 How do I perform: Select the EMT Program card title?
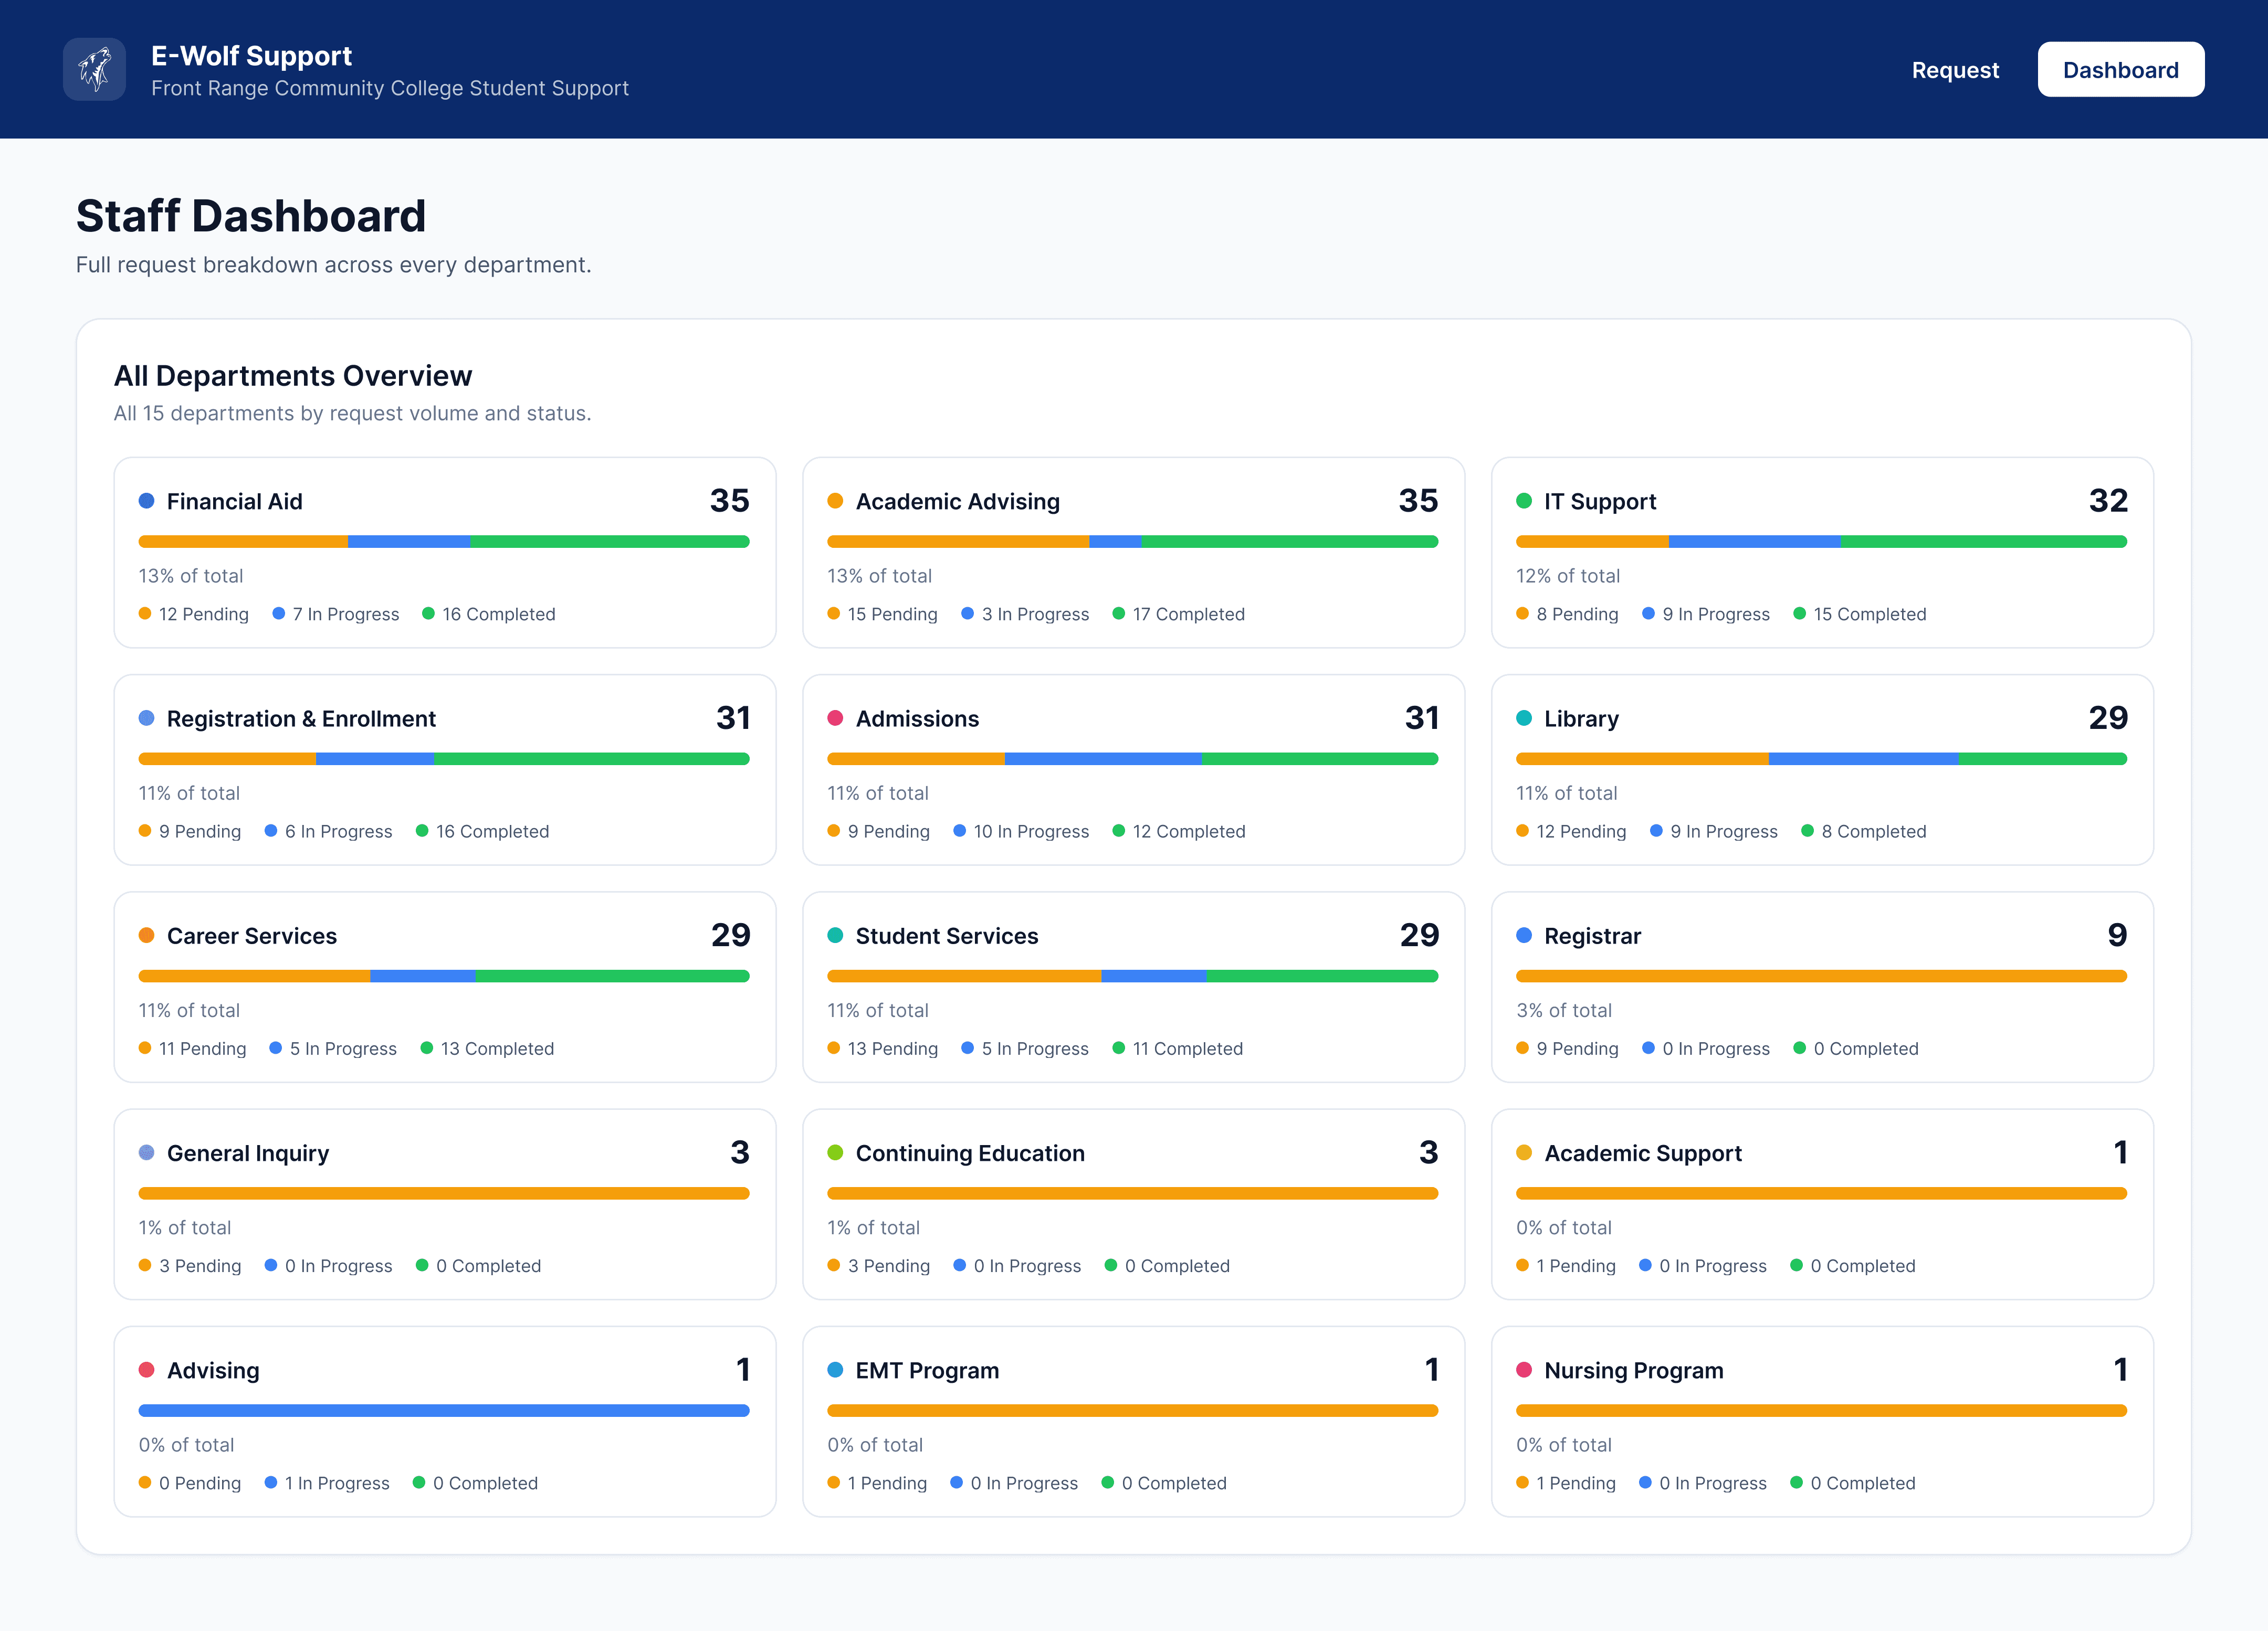927,1370
